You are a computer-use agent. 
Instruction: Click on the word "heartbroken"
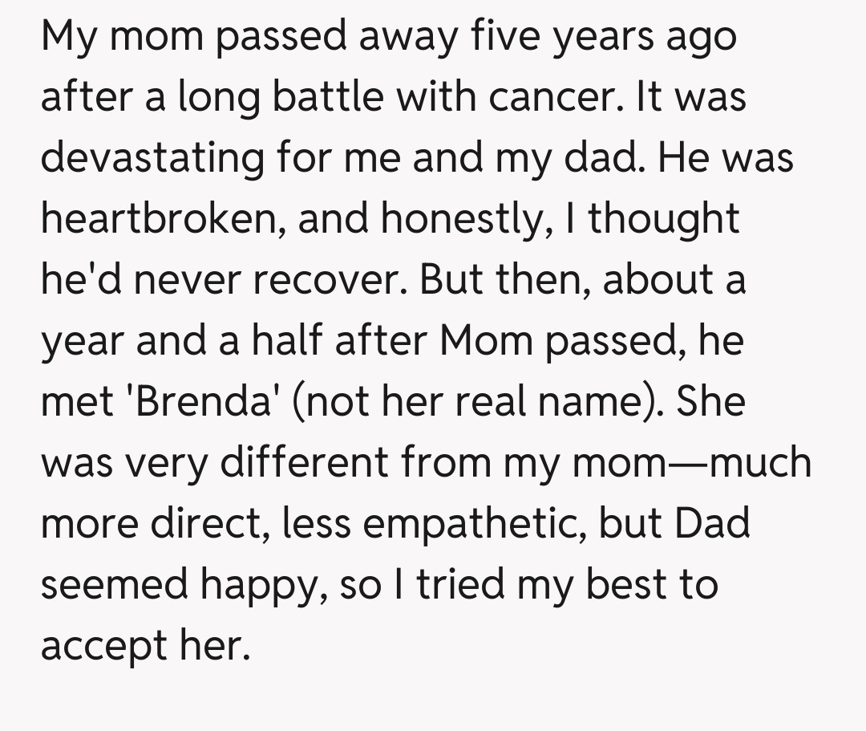pos(156,218)
